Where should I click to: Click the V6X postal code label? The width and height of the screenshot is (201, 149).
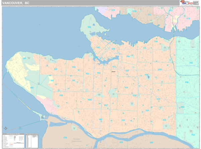pos(121,143)
